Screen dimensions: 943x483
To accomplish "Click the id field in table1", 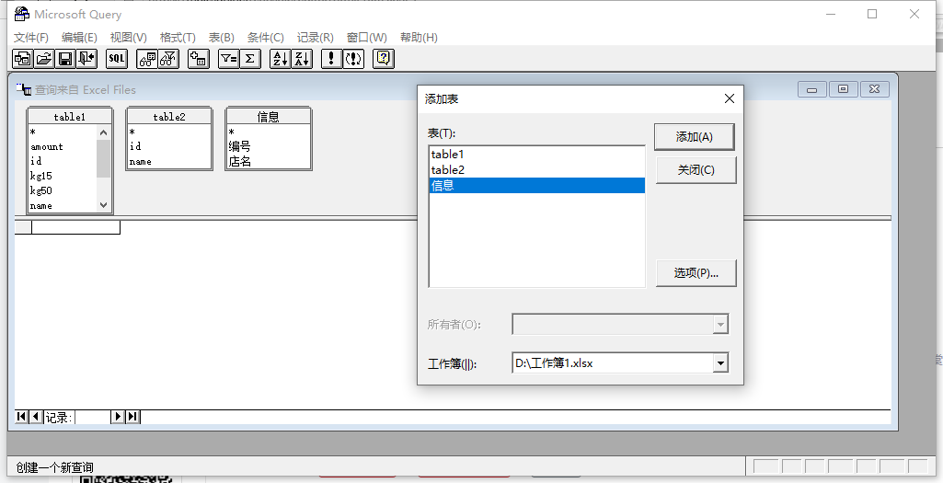I will click(x=36, y=161).
